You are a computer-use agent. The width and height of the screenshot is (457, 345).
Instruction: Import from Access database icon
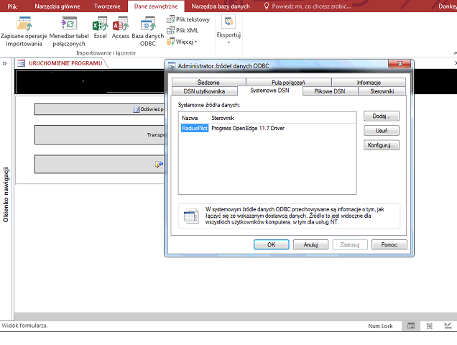(121, 27)
